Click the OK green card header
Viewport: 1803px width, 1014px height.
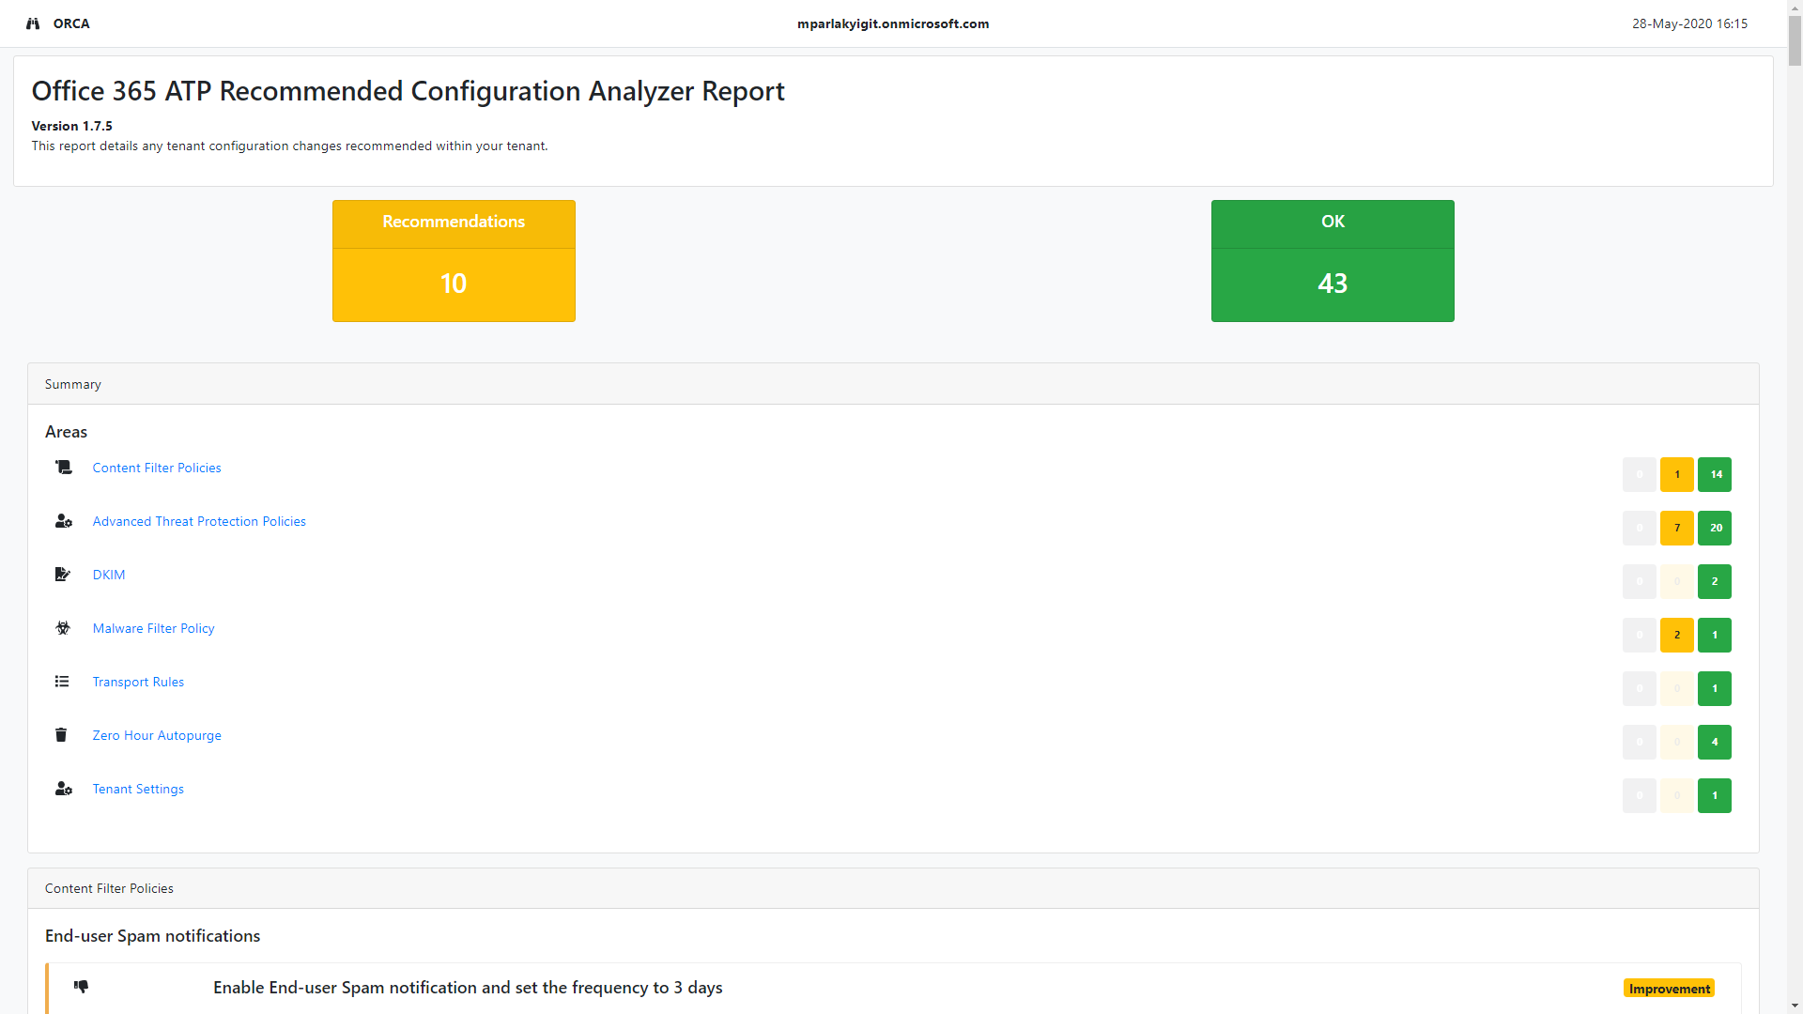pyautogui.click(x=1333, y=223)
